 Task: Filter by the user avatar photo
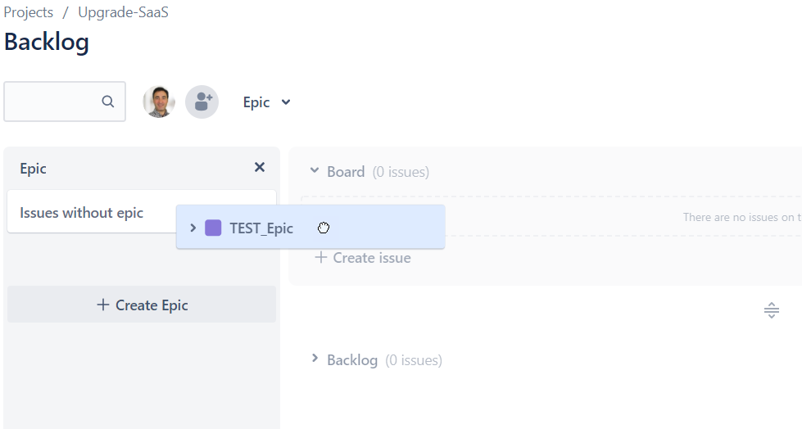(x=159, y=102)
